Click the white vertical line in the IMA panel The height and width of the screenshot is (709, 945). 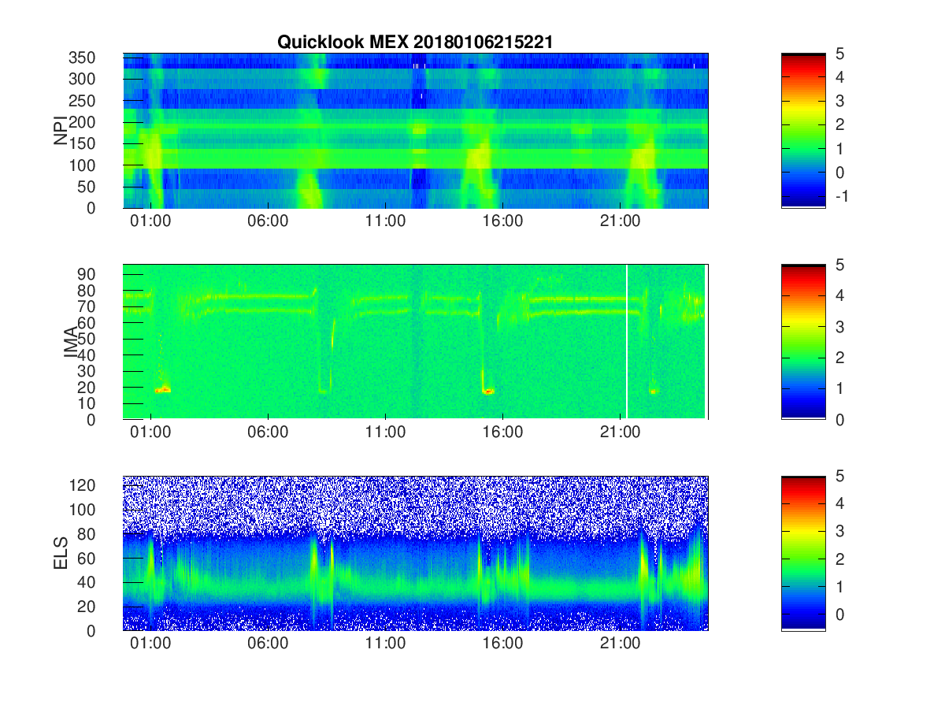tap(627, 342)
